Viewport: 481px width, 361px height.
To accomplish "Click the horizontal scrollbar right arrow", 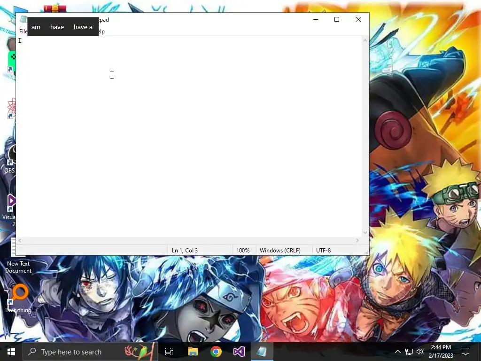I will point(357,241).
